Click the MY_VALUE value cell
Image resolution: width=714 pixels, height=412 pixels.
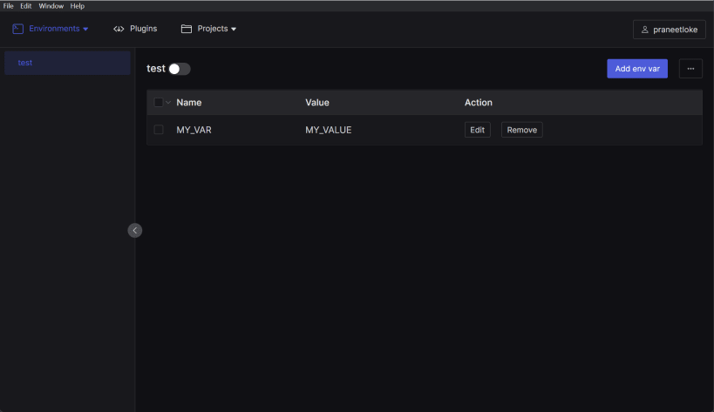click(x=329, y=130)
